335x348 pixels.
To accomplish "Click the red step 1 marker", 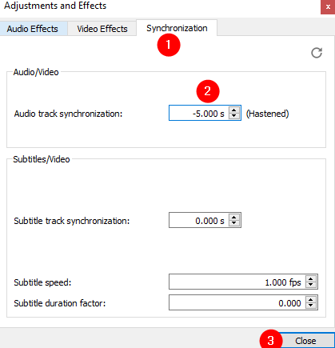I will (x=169, y=45).
